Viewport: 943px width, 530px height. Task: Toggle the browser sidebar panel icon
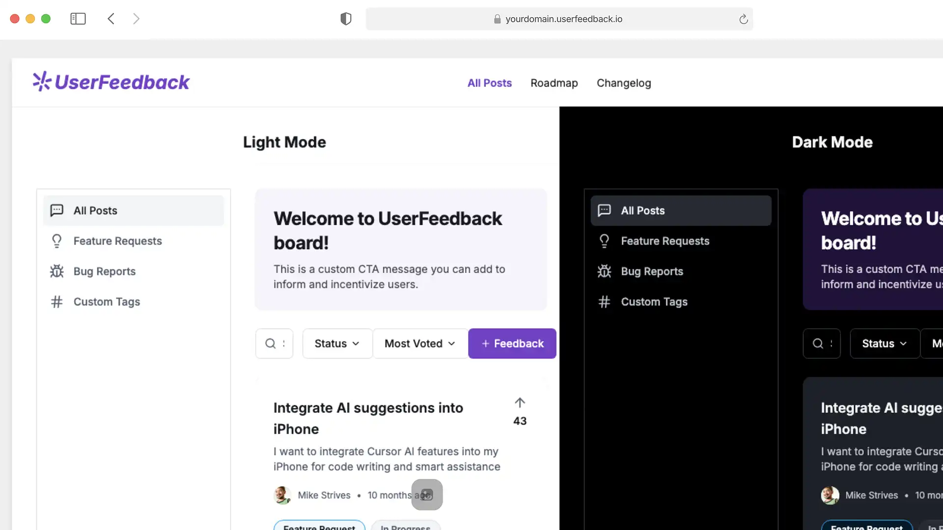point(78,19)
